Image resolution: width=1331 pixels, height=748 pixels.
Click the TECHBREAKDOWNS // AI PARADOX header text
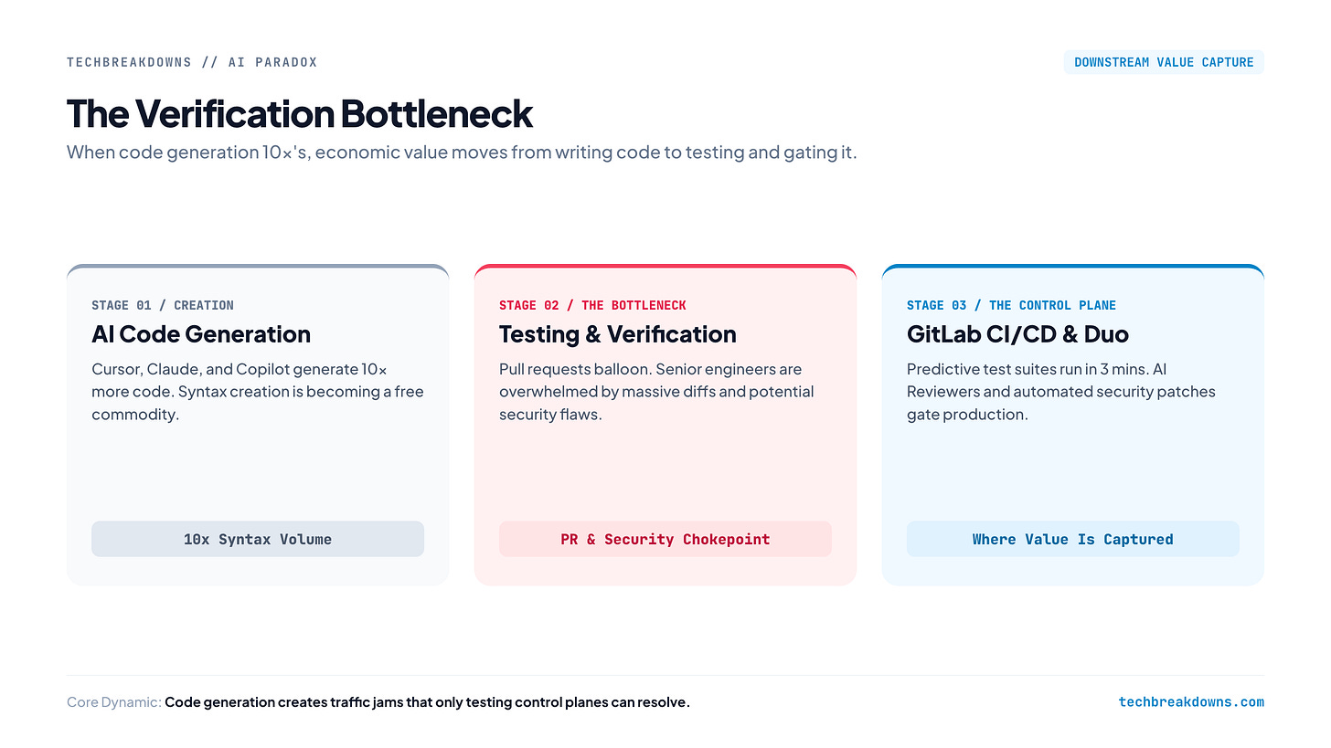(192, 62)
